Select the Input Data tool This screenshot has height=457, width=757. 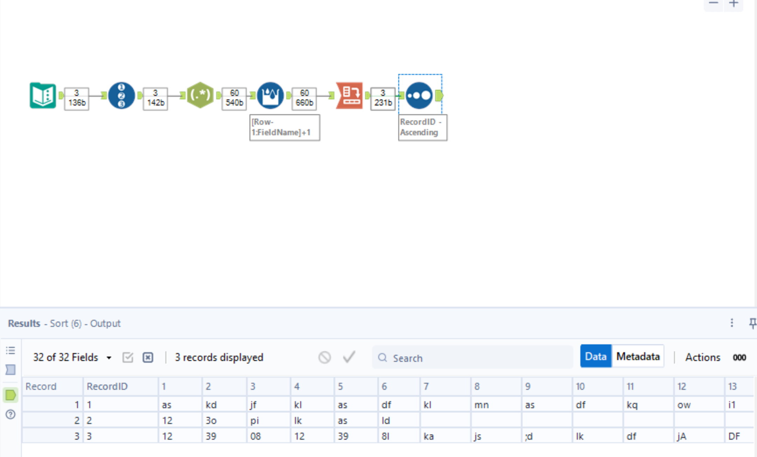[42, 96]
